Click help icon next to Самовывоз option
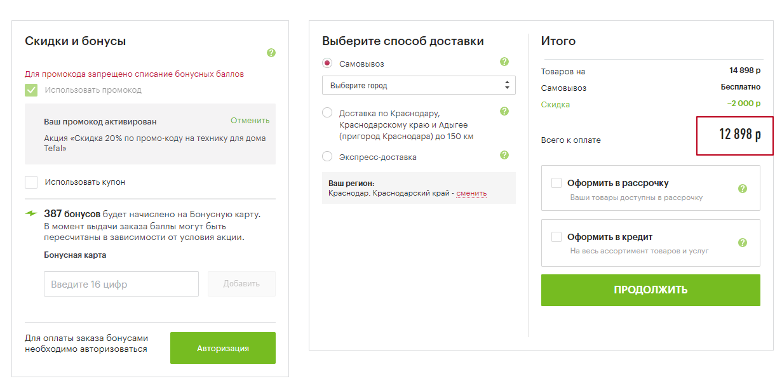This screenshot has height=388, width=782. tap(504, 62)
